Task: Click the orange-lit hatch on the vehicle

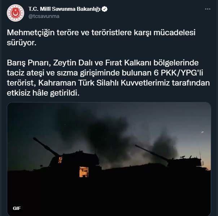Action: tap(84, 172)
